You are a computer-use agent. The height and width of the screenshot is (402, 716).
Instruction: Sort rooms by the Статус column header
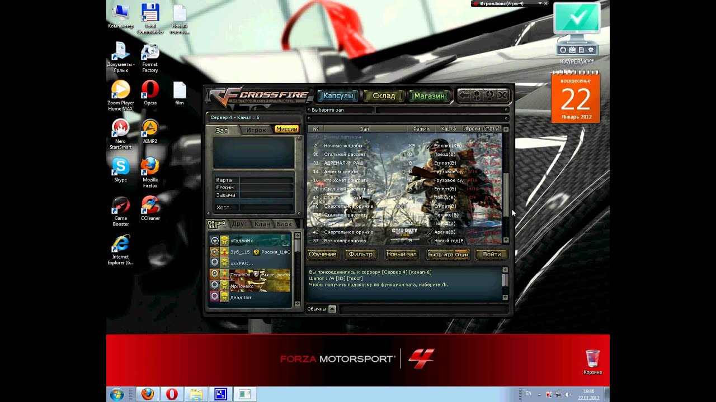pyautogui.click(x=492, y=129)
